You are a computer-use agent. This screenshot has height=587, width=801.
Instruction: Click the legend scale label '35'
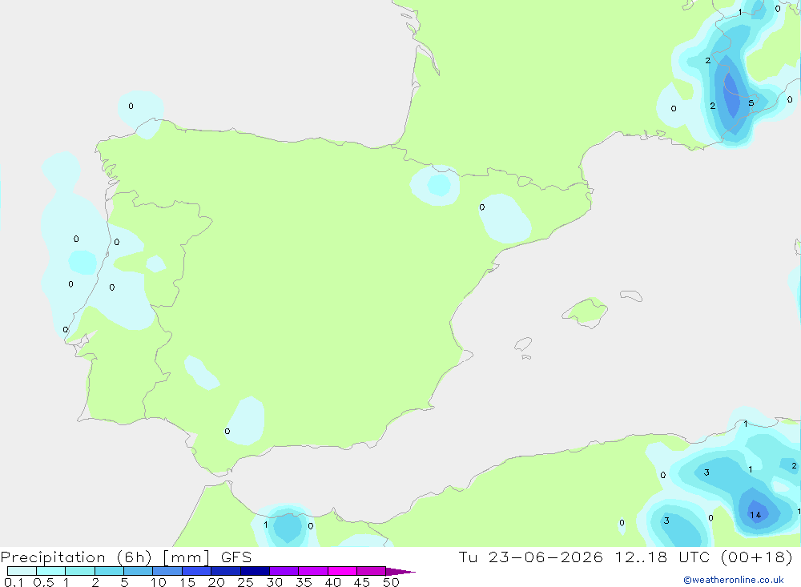point(304,582)
